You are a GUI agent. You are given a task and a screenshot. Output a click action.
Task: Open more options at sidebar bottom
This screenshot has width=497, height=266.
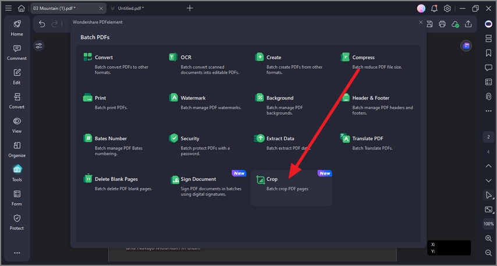pyautogui.click(x=17, y=253)
